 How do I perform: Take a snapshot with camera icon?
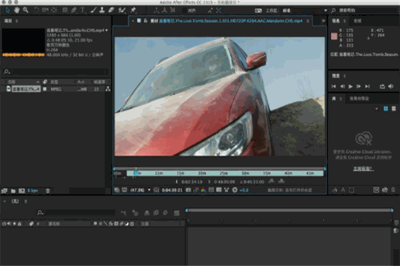coord(188,190)
